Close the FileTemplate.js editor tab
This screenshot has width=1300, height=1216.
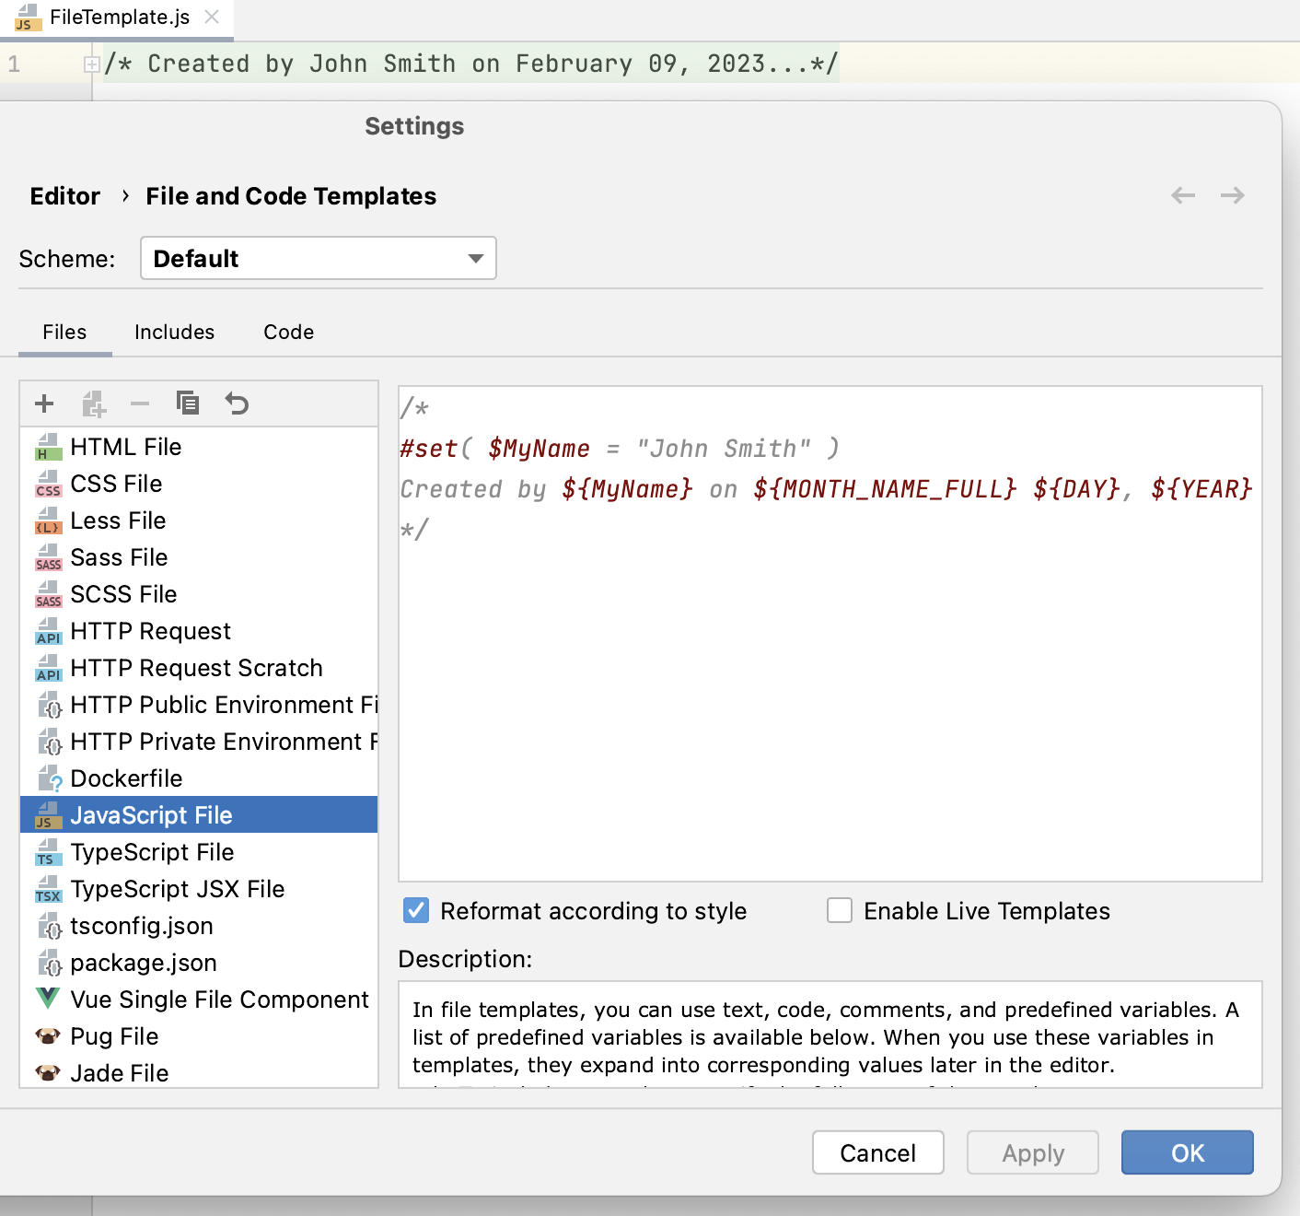211,17
